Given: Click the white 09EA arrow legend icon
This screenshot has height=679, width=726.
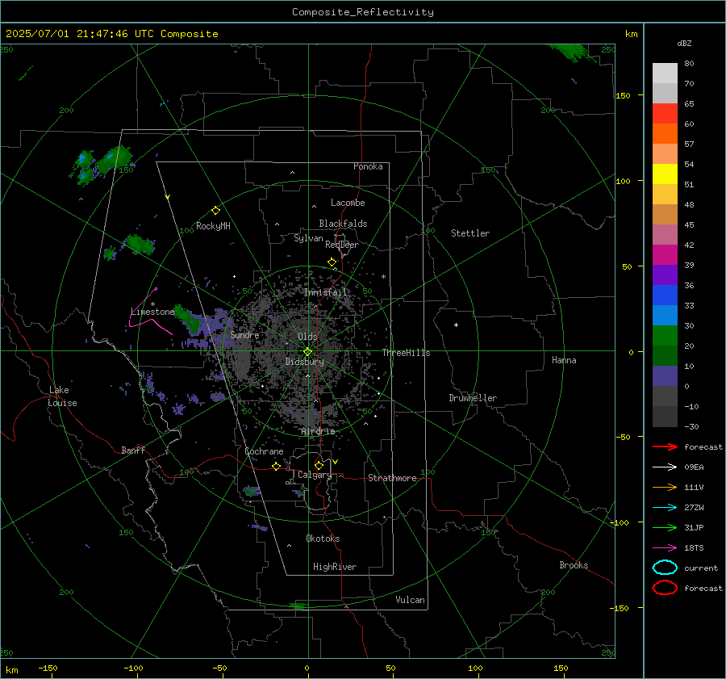Looking at the screenshot, I should [x=665, y=467].
